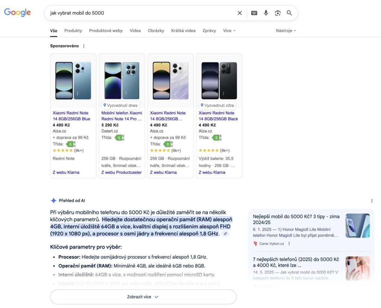381x308 pixels.
Task: Click the link icon after the highlighted AI text
Action: point(225,234)
